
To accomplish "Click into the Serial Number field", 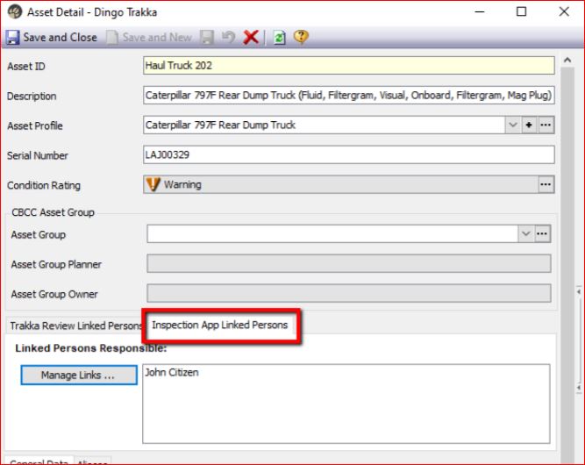I will [348, 154].
